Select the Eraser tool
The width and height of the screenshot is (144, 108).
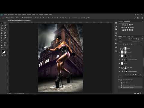(2, 35)
